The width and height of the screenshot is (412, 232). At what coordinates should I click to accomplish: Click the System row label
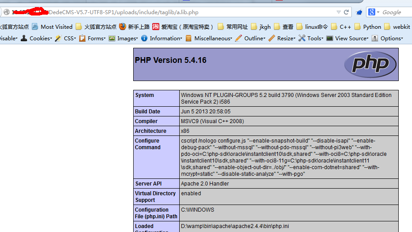tap(145, 95)
